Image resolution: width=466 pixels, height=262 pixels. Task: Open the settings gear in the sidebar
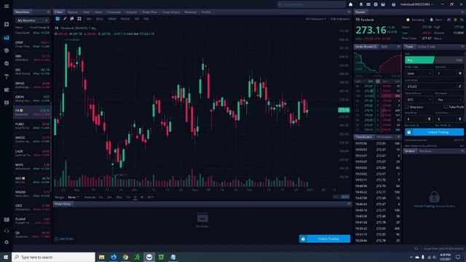[x=7, y=242]
